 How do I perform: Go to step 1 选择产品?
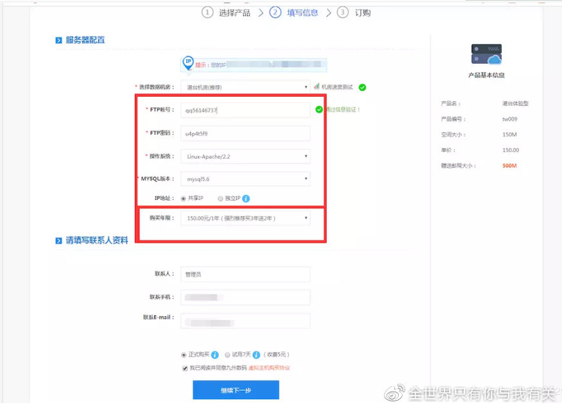(x=226, y=12)
